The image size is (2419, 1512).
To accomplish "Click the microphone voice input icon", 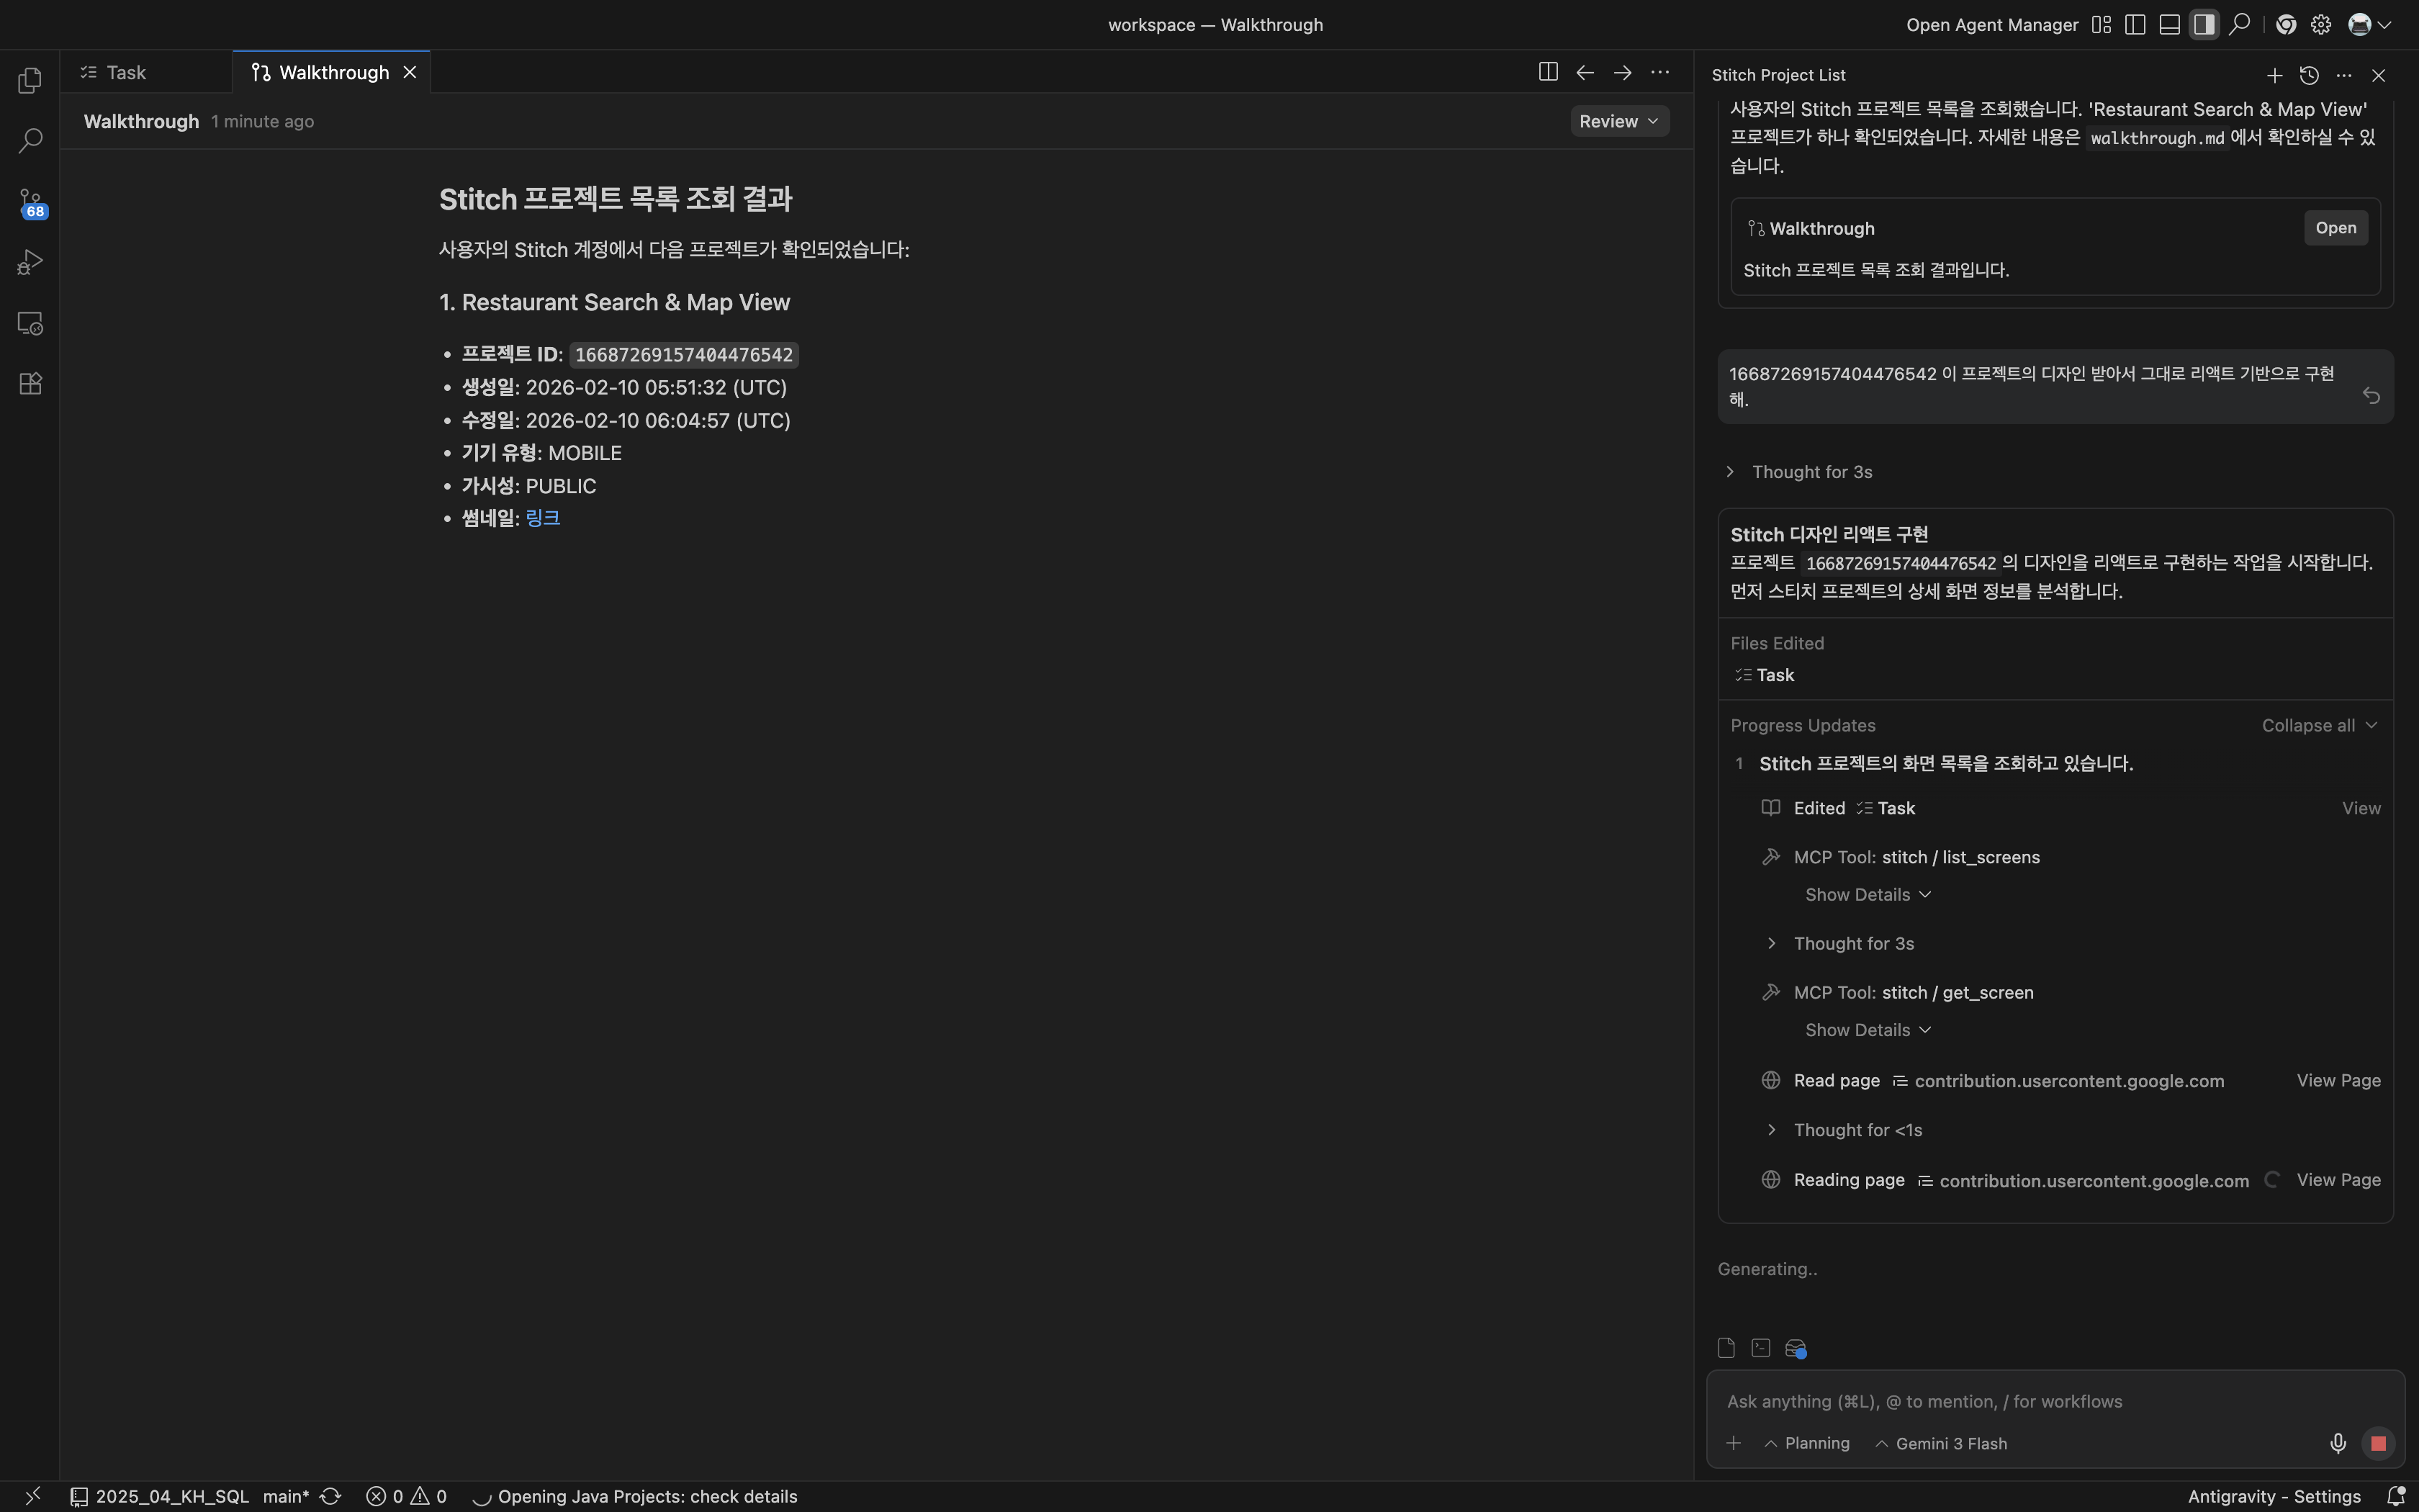I will (2337, 1443).
